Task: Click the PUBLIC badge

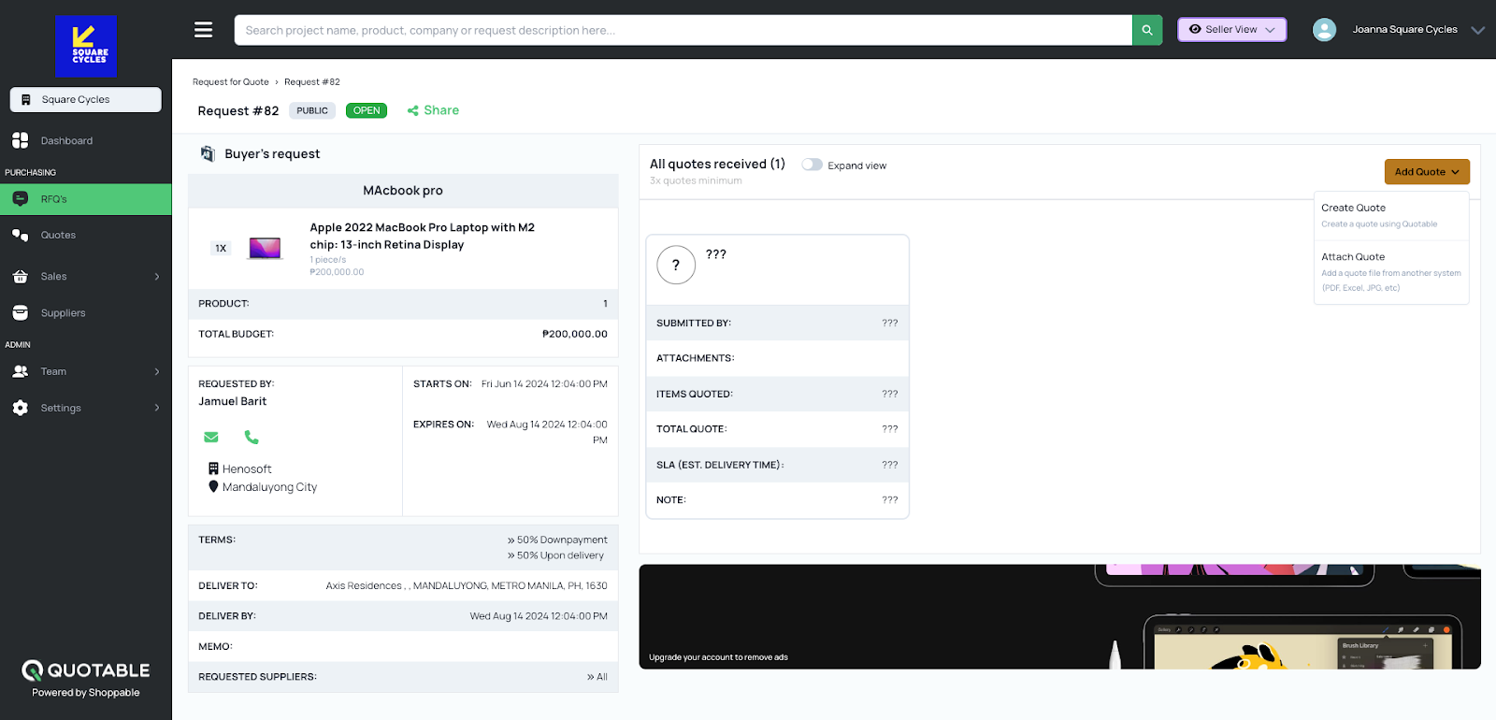Action: click(312, 110)
